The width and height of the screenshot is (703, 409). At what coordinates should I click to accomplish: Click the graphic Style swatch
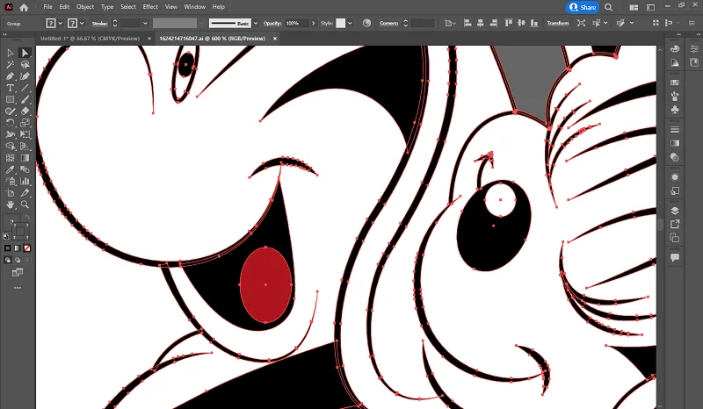(x=341, y=24)
